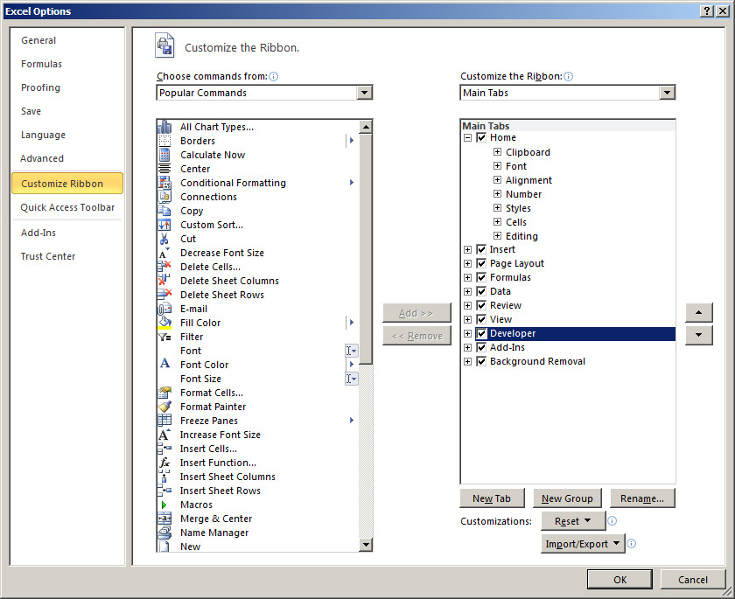The width and height of the screenshot is (735, 599).
Task: Expand the Developer tab node
Action: coord(467,333)
